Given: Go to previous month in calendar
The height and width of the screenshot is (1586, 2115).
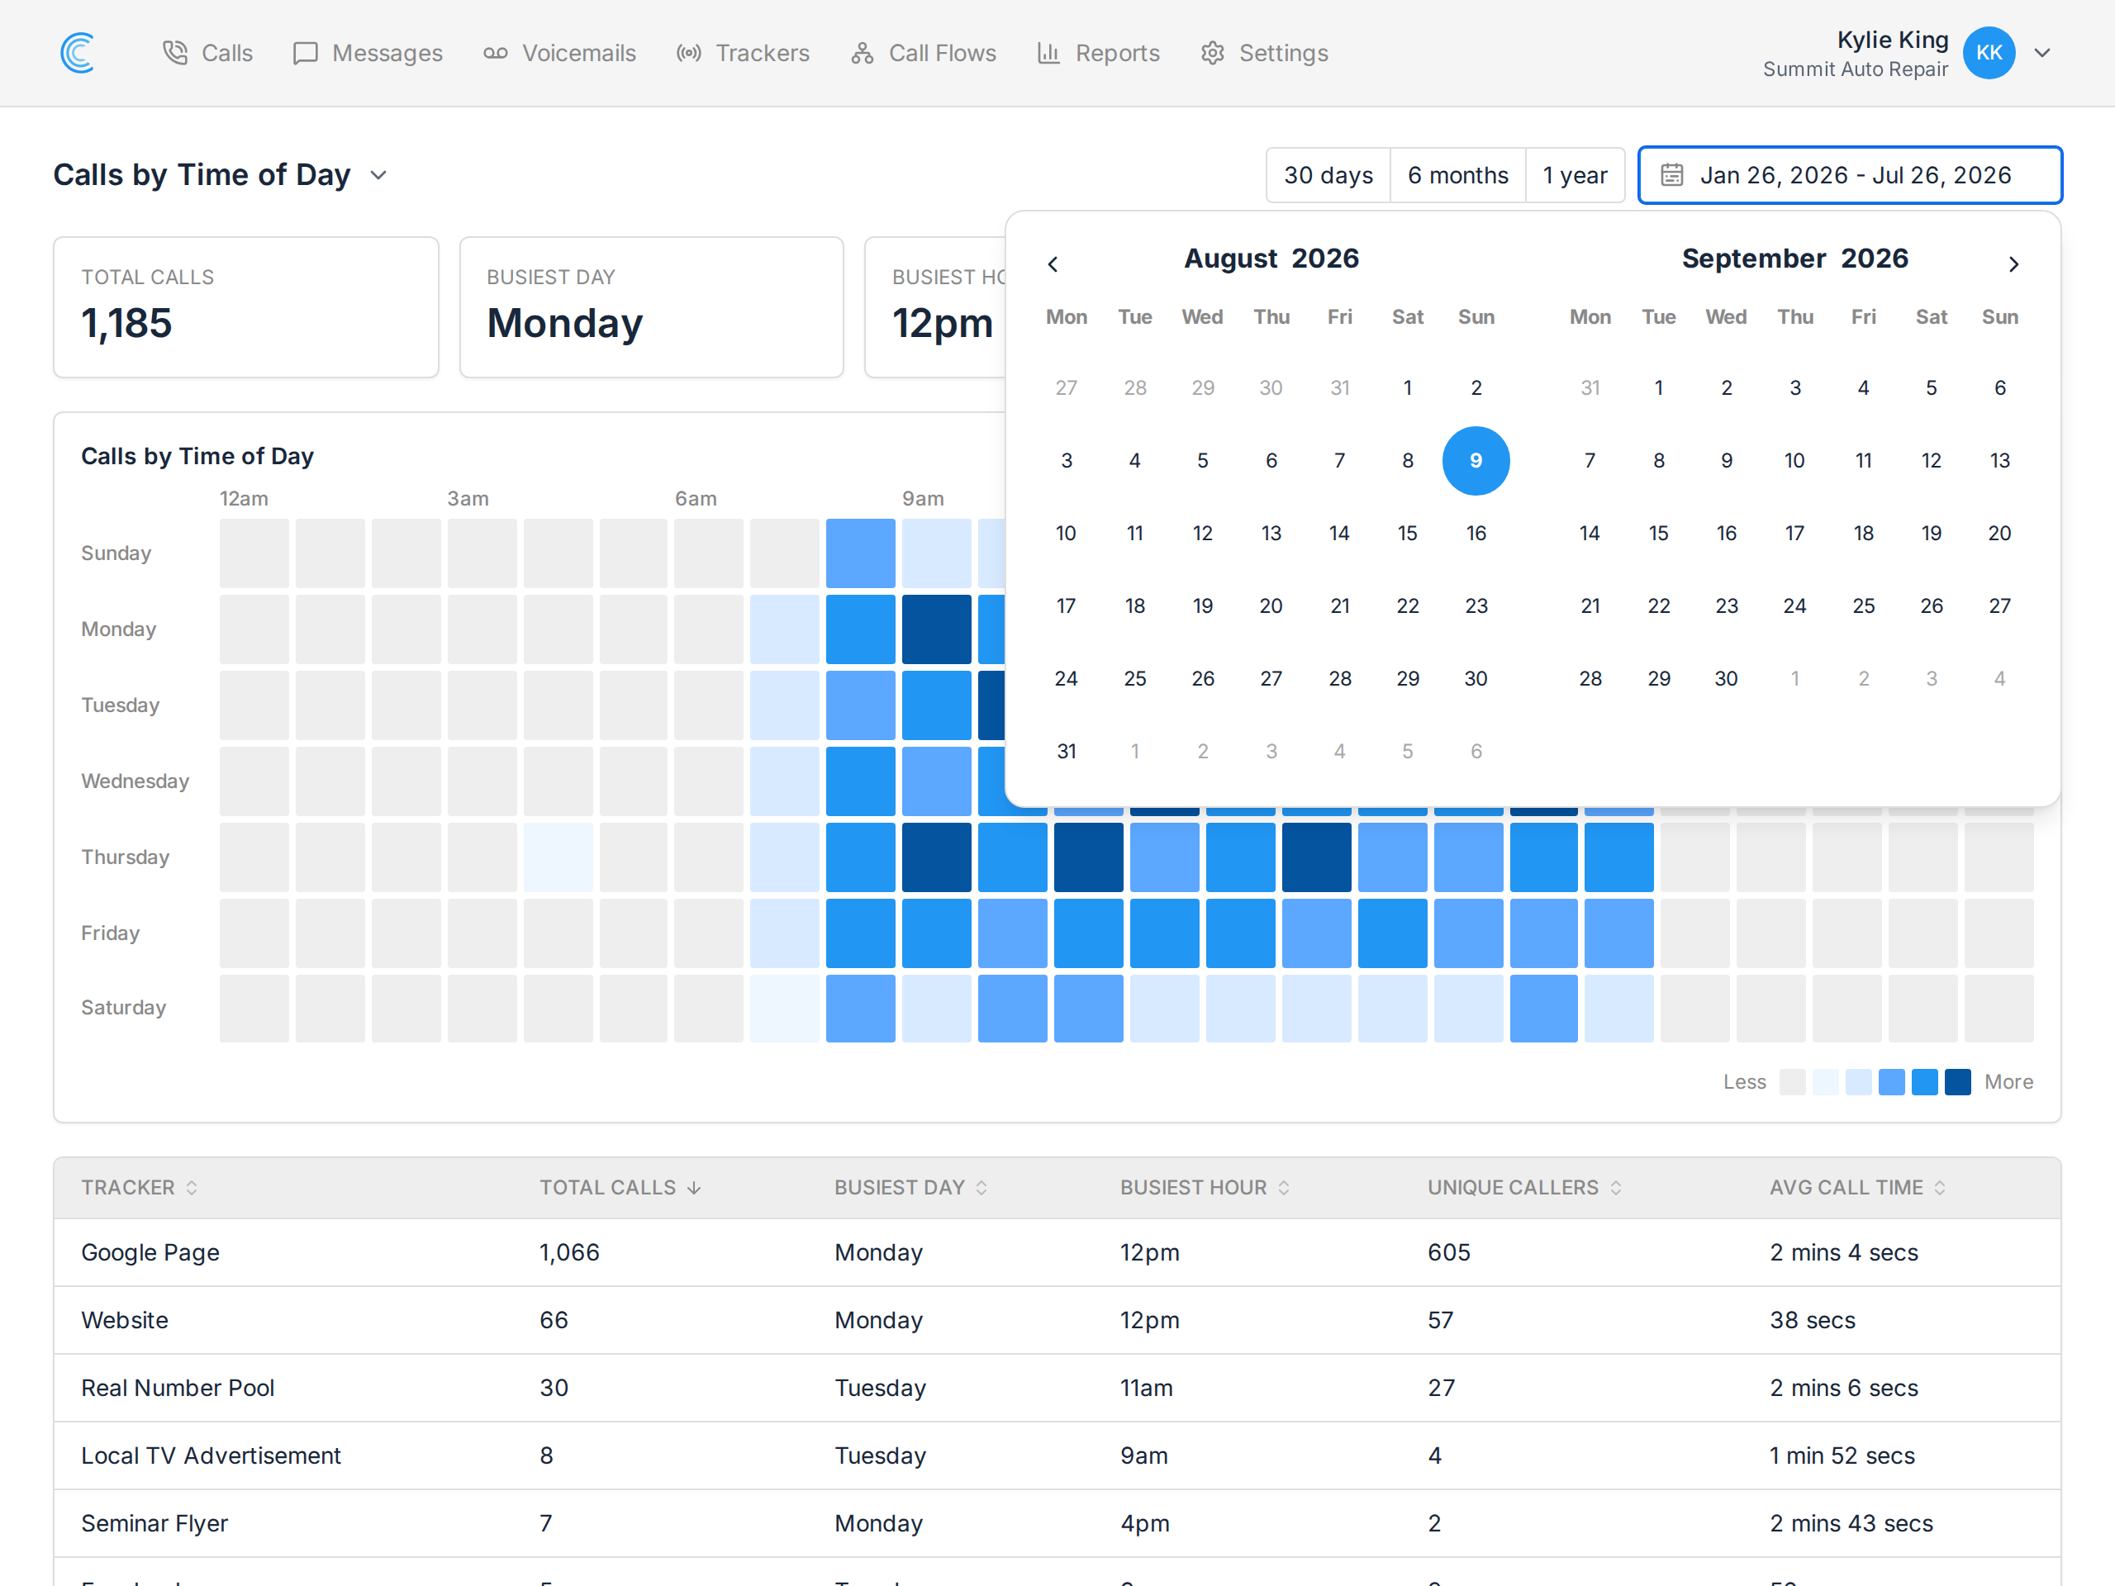Looking at the screenshot, I should [1053, 264].
